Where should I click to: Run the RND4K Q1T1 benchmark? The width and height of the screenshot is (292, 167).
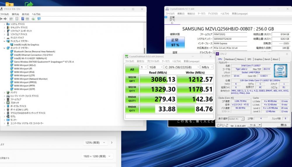132,109
